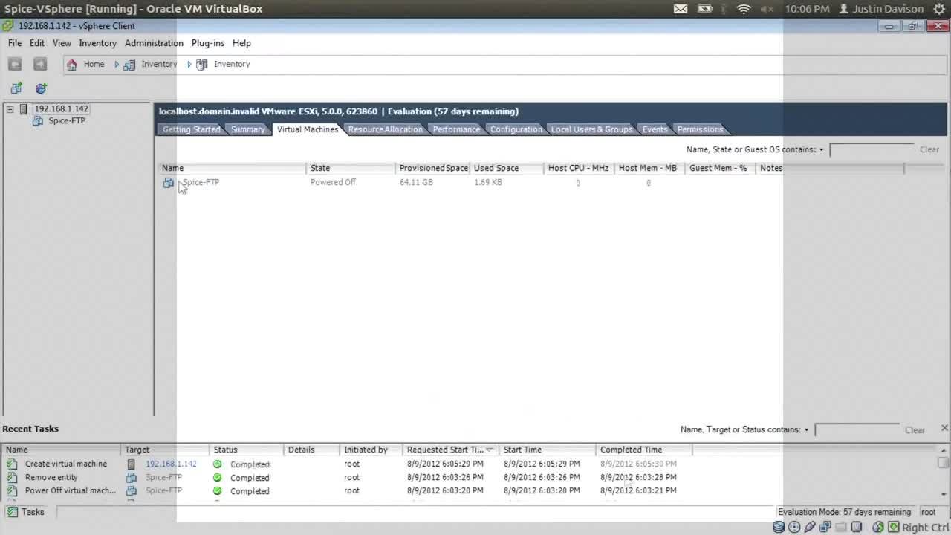Click the 192.168.1.142 target link
Image resolution: width=951 pixels, height=535 pixels.
171,464
